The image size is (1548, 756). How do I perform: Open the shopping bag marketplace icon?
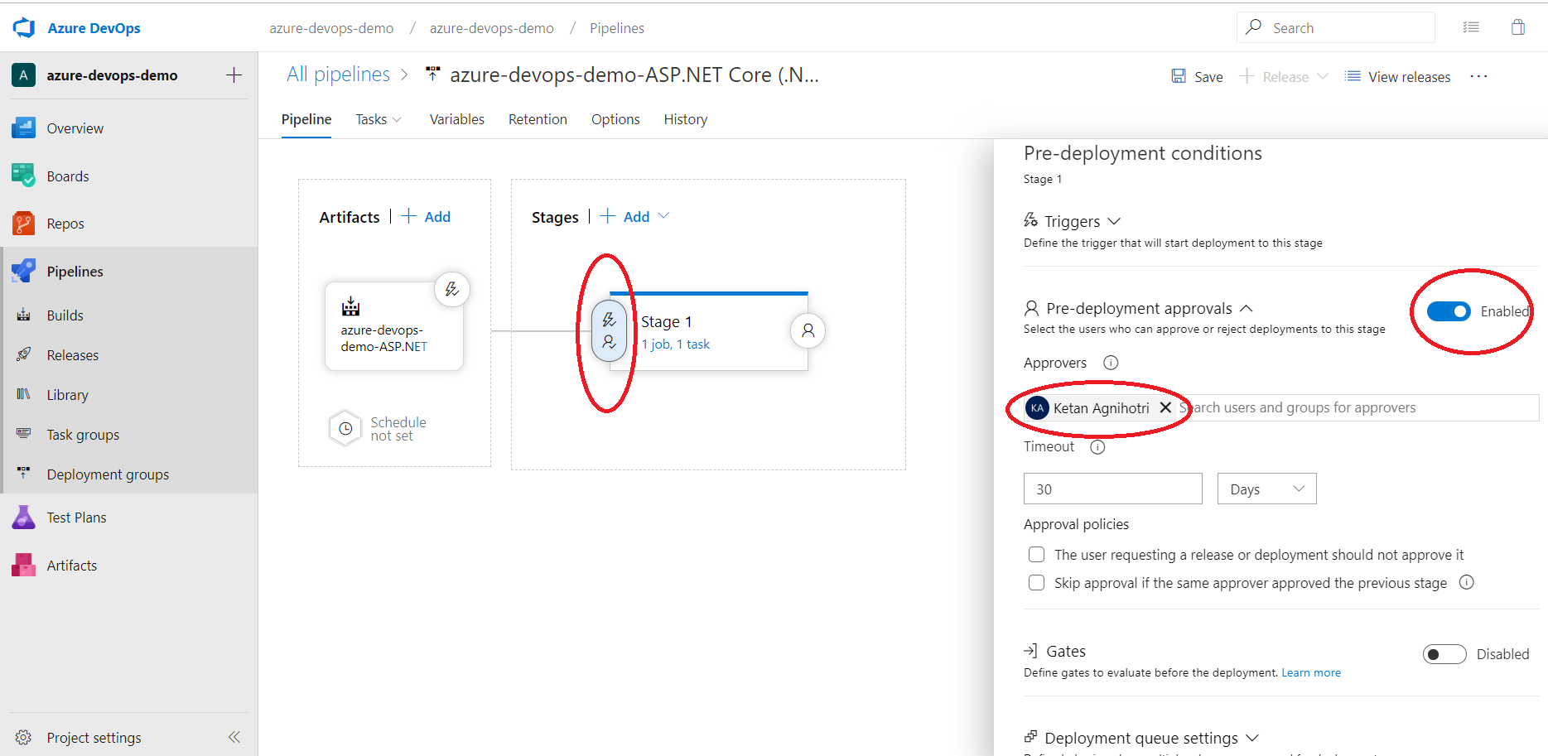click(x=1517, y=27)
